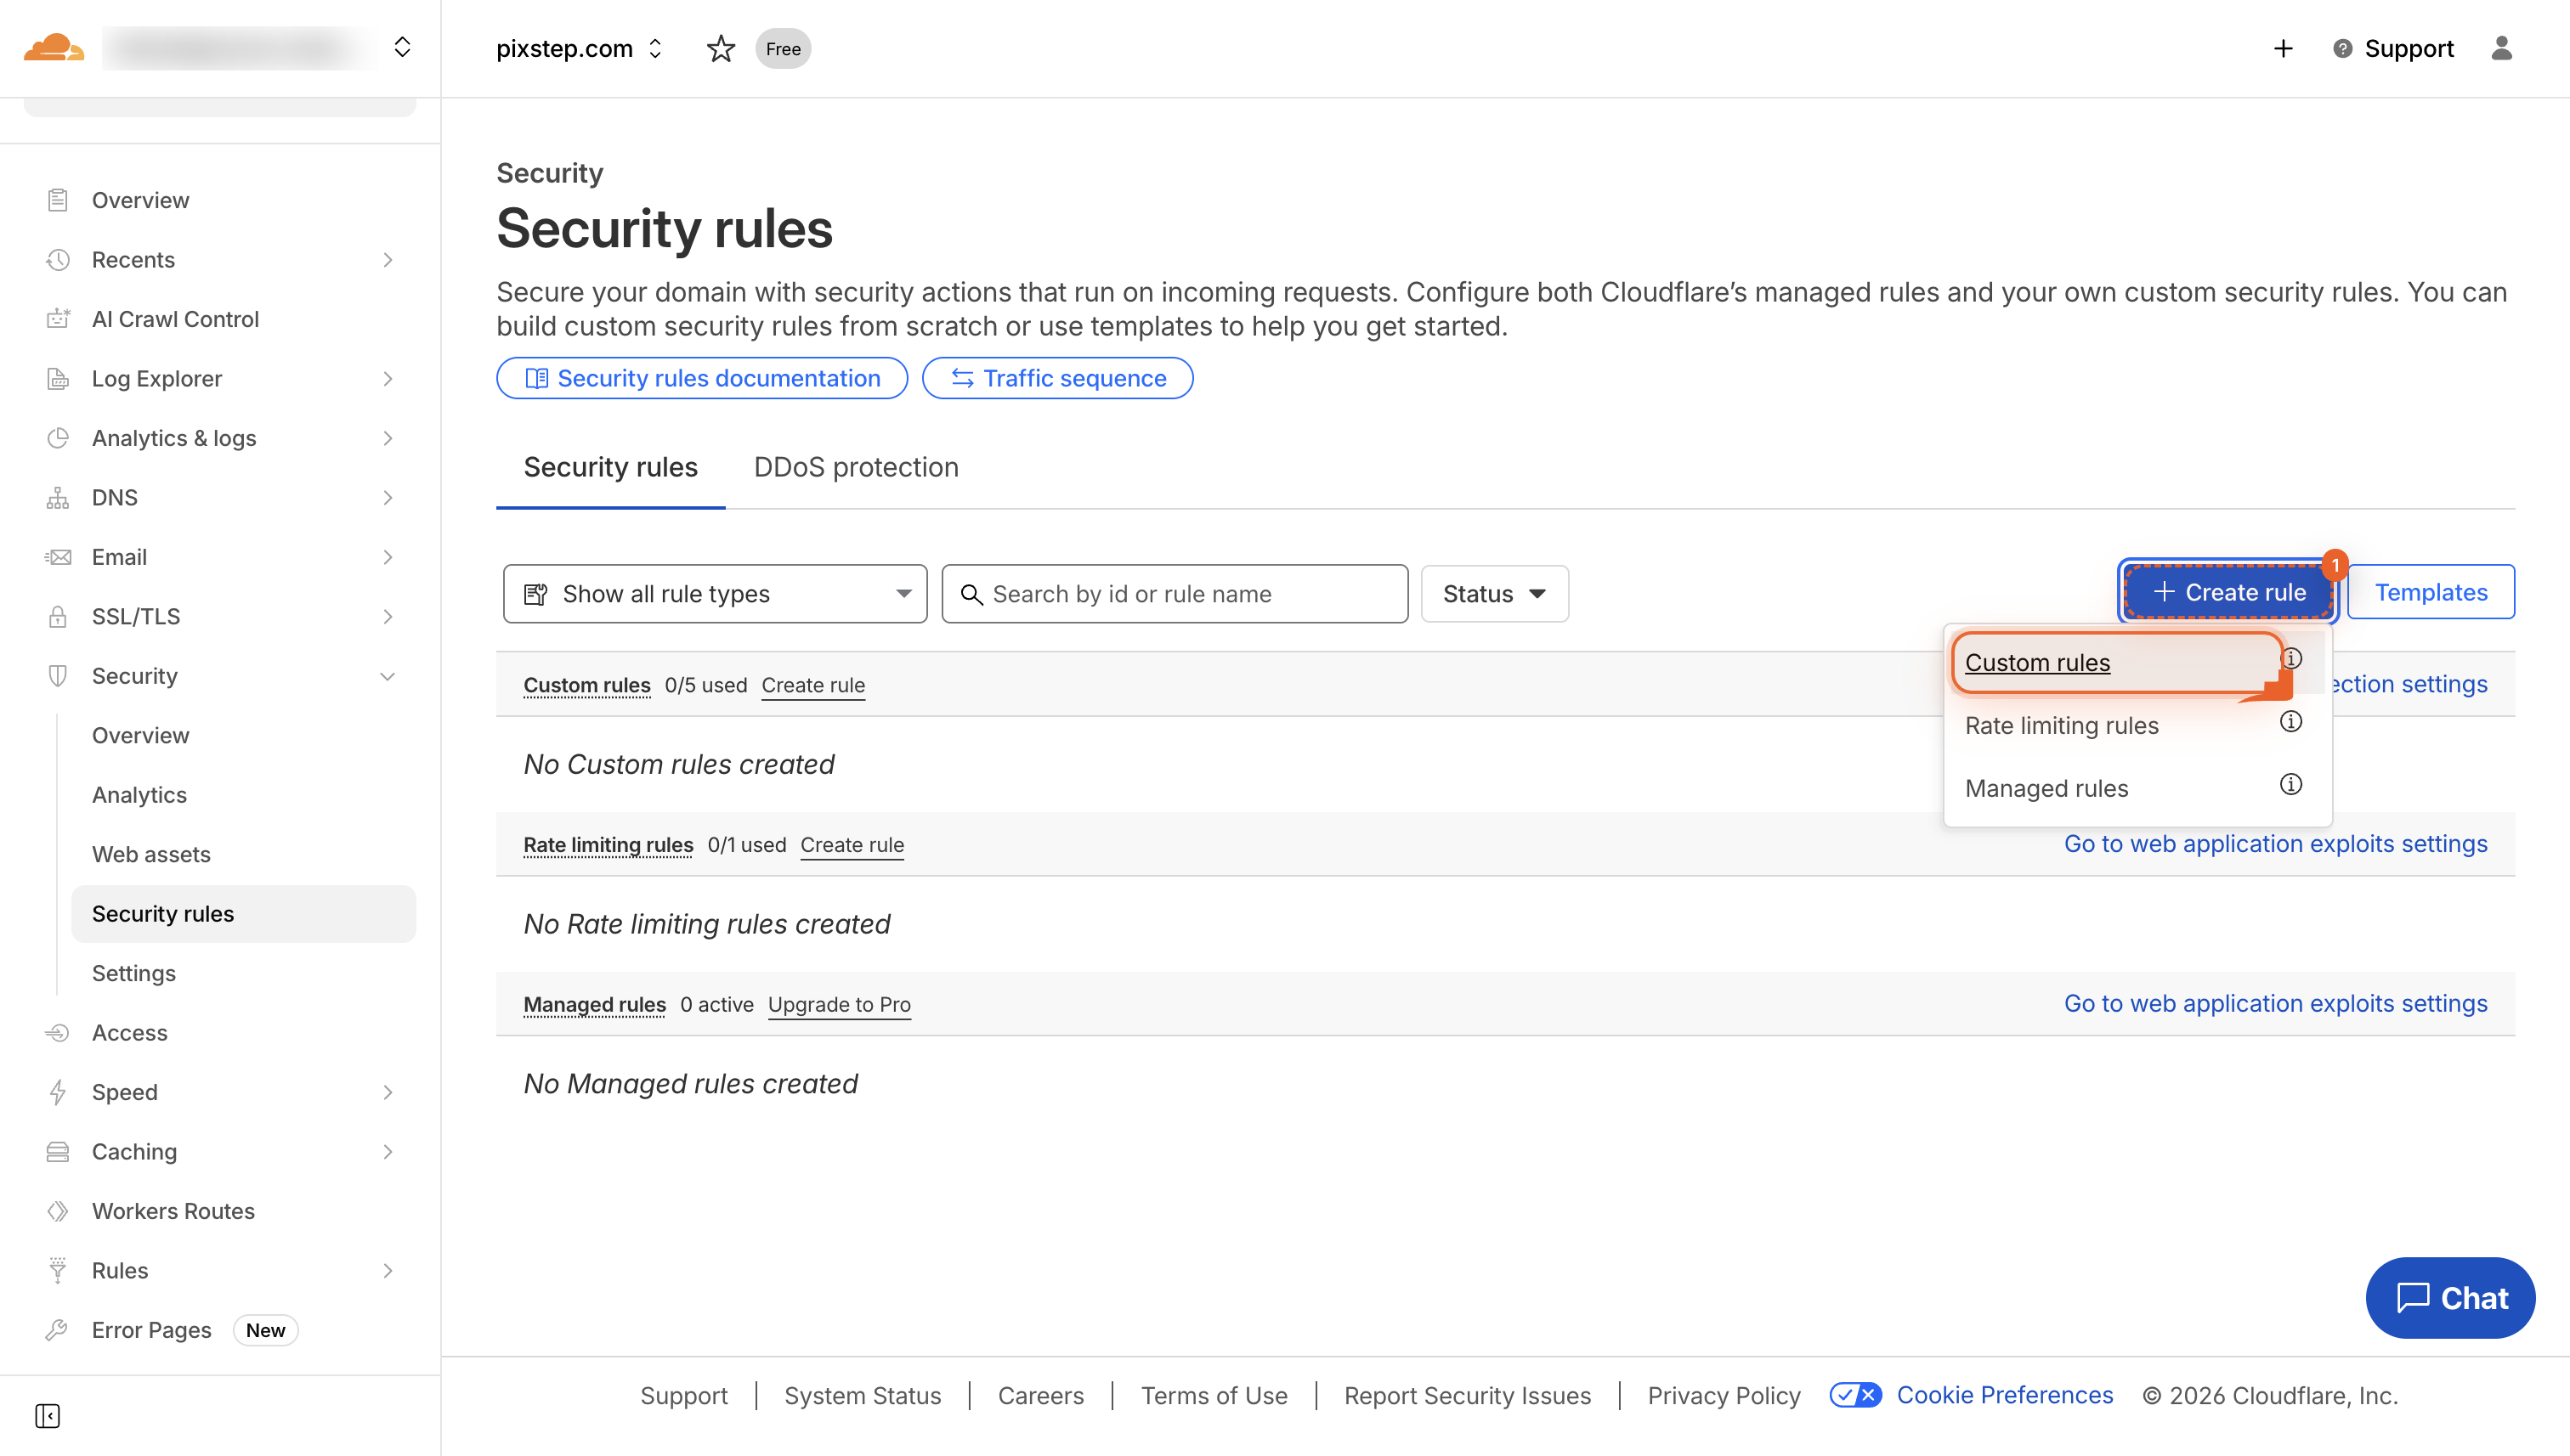Click the Cloudflare logo
This screenshot has height=1456, width=2570.
coord(54,47)
